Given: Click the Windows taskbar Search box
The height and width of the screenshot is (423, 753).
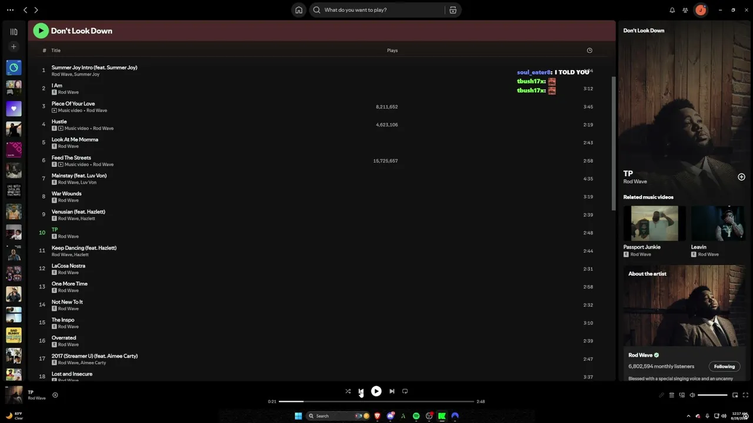Looking at the screenshot, I should (338, 416).
